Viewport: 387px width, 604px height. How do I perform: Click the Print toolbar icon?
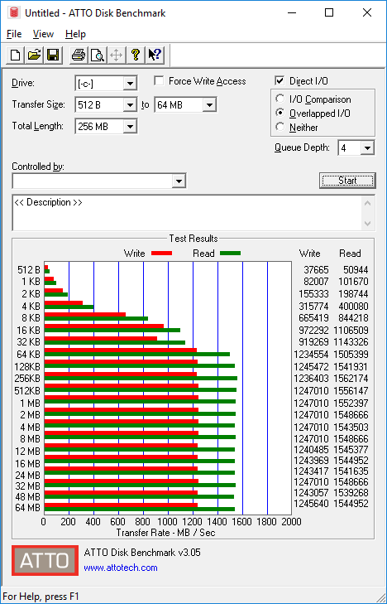[x=79, y=55]
